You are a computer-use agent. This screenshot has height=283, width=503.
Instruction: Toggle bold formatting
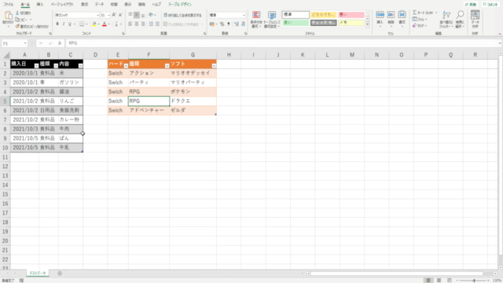click(57, 24)
